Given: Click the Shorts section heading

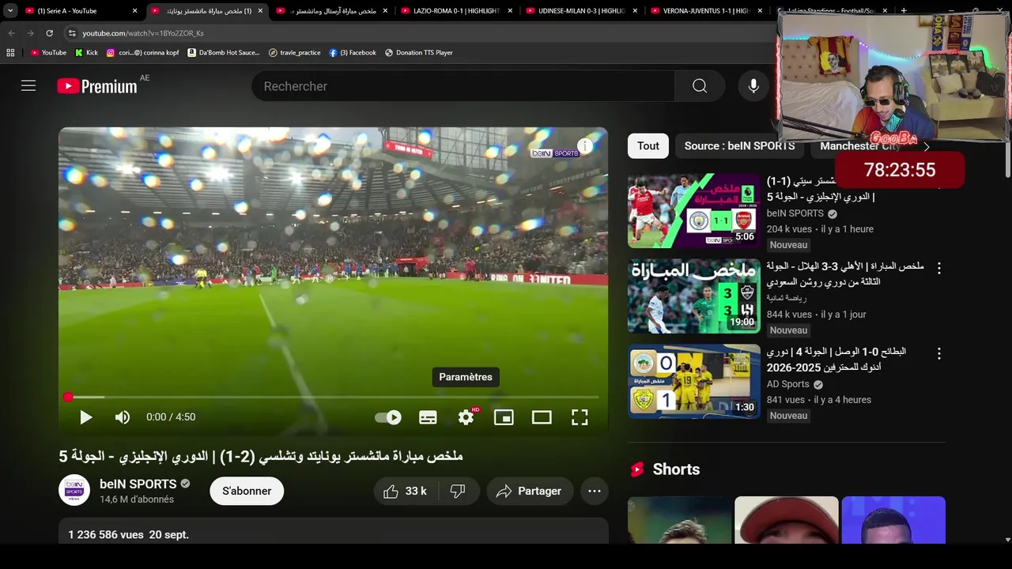Looking at the screenshot, I should (676, 469).
